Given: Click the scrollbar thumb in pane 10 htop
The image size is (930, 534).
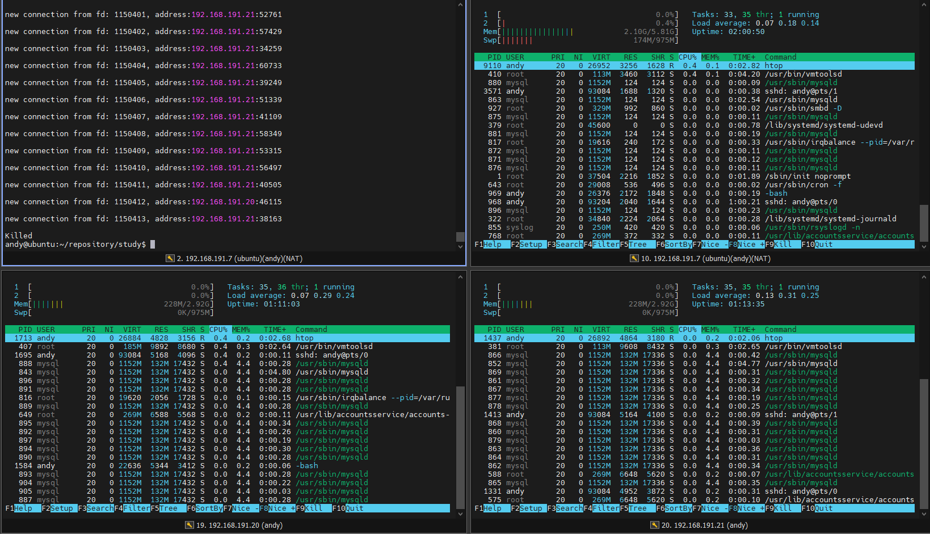Looking at the screenshot, I should pos(924,222).
